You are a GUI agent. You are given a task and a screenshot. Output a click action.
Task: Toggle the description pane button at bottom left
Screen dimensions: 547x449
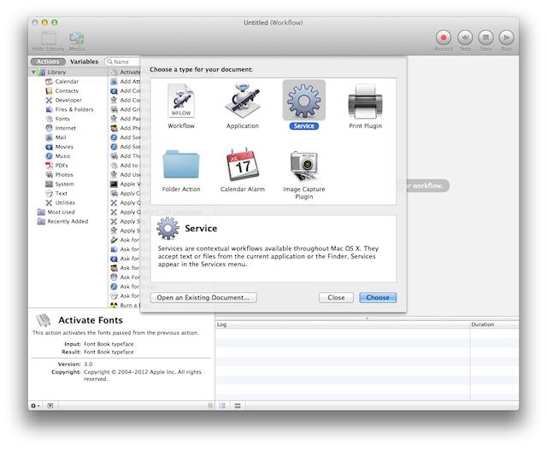[x=50, y=405]
